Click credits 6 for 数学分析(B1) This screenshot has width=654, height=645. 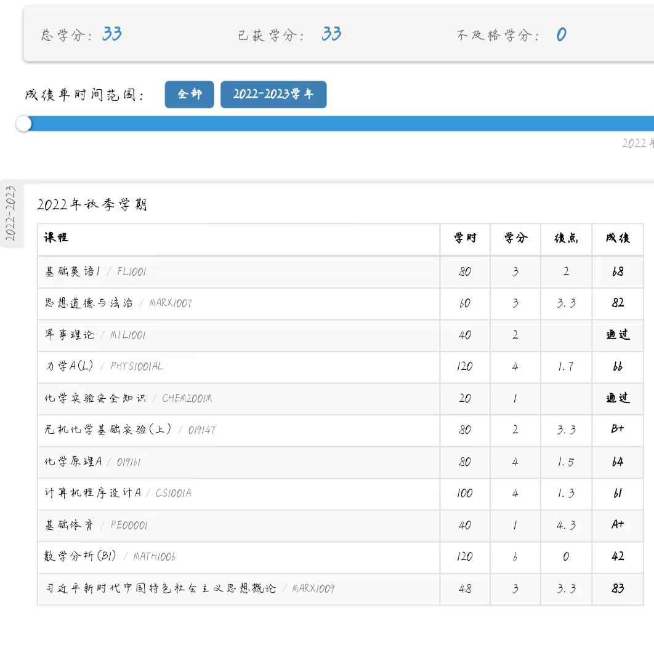pos(515,556)
